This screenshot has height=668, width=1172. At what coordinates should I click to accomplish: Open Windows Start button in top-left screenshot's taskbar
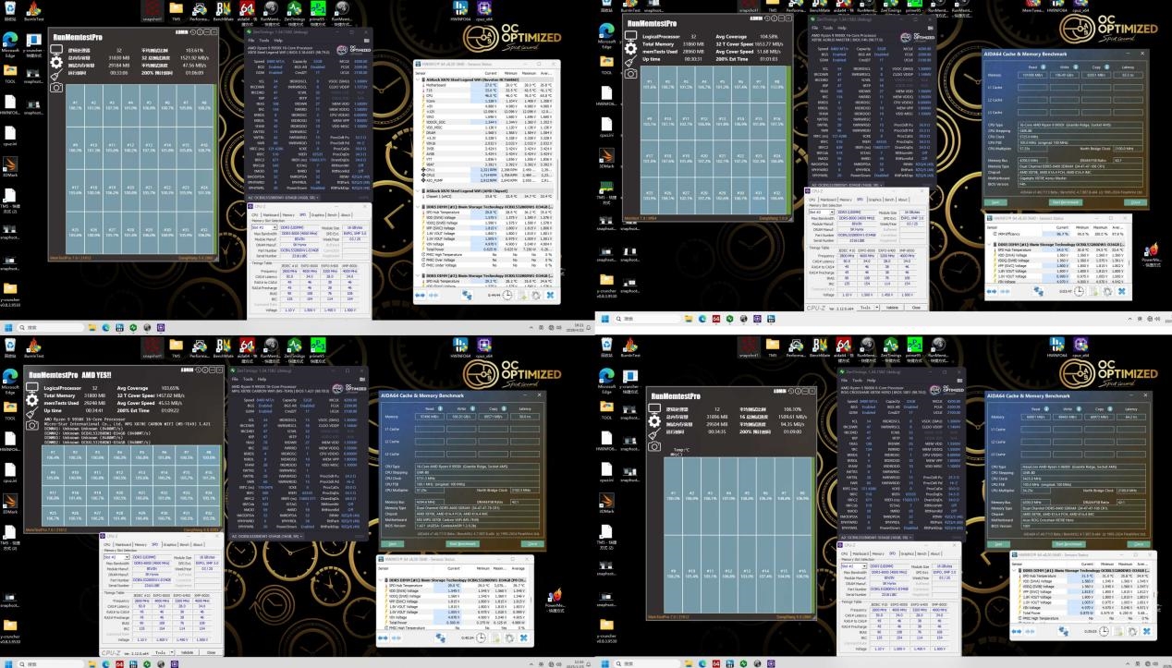(8, 327)
